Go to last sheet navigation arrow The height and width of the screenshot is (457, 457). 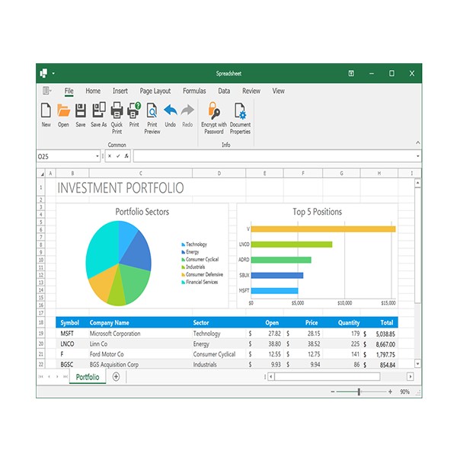pyautogui.click(x=66, y=376)
